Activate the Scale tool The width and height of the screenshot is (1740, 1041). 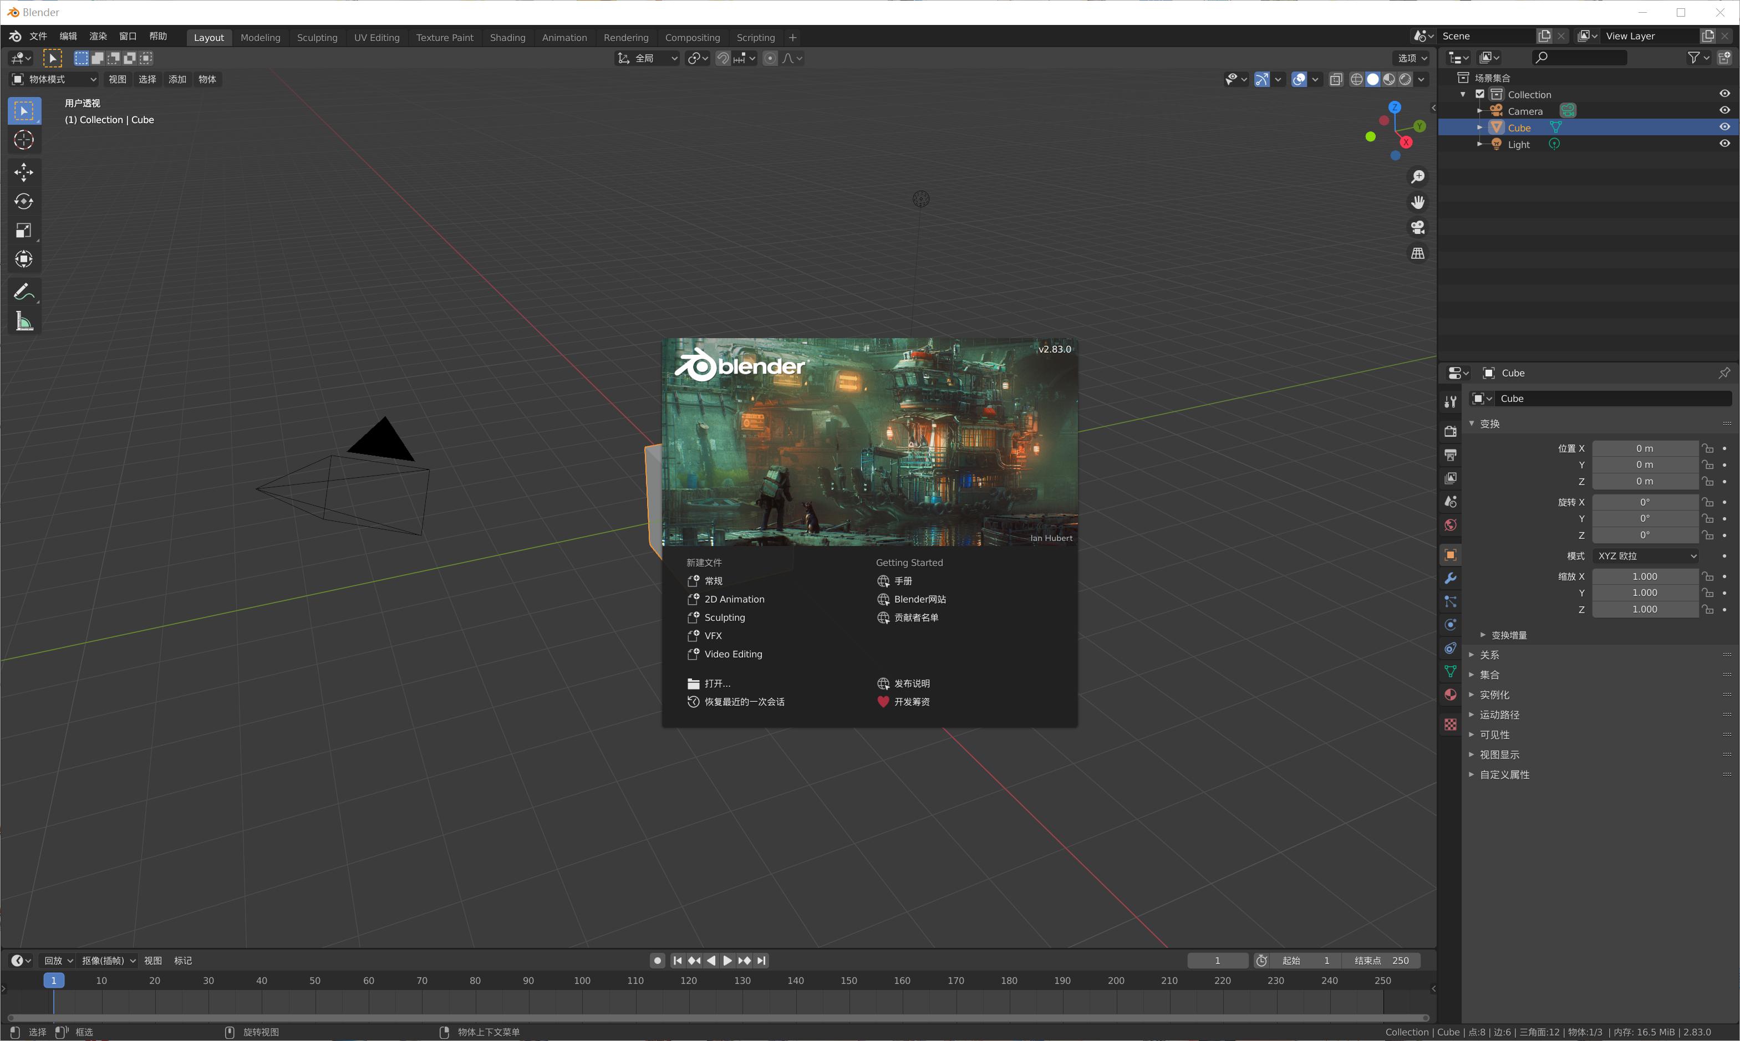[x=24, y=231]
